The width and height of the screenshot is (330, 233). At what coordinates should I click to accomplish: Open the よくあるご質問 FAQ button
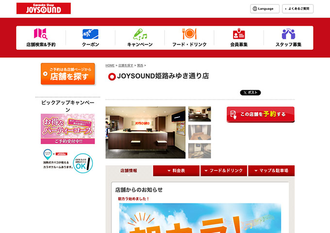click(x=298, y=9)
